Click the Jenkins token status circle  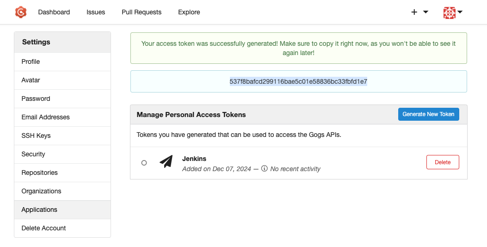point(144,163)
